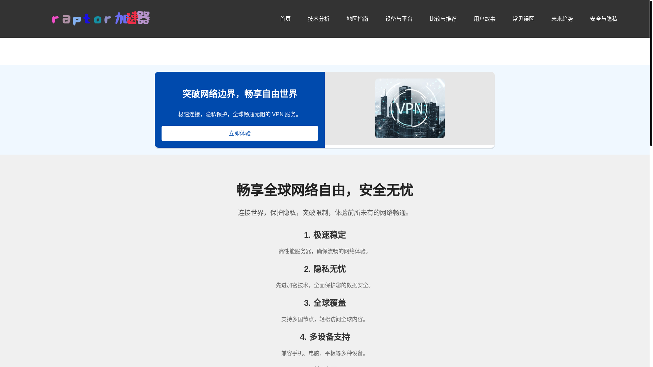This screenshot has width=653, height=367.
Task: Click the heading 1. 极速稳定
Action: (x=325, y=235)
